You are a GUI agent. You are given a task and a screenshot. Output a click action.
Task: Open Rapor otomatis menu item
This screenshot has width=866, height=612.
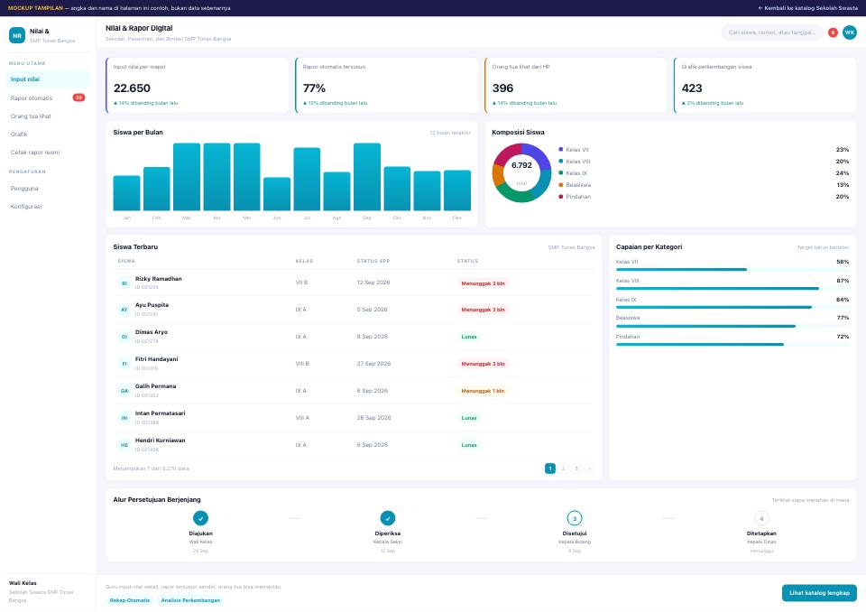point(48,97)
